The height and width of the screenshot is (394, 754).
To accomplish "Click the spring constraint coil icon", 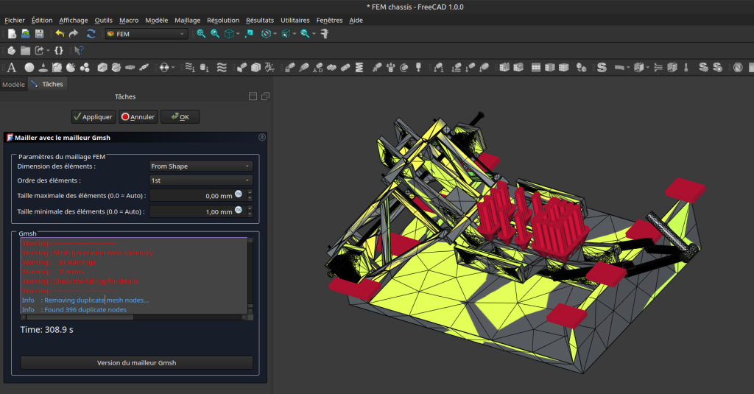I will [x=359, y=67].
